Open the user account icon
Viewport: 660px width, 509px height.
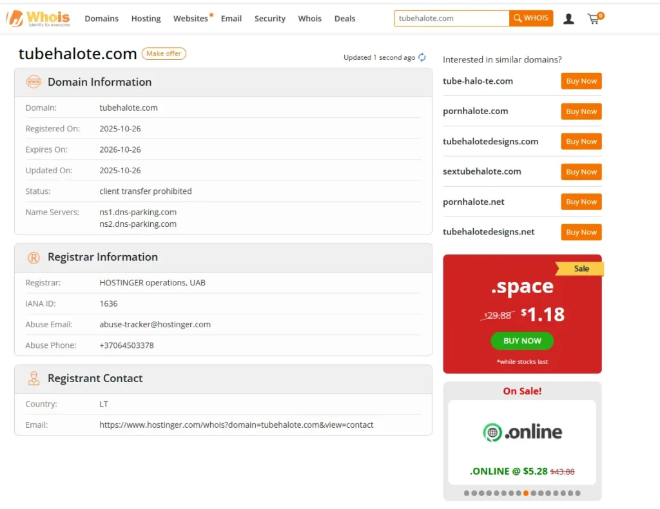click(x=568, y=19)
